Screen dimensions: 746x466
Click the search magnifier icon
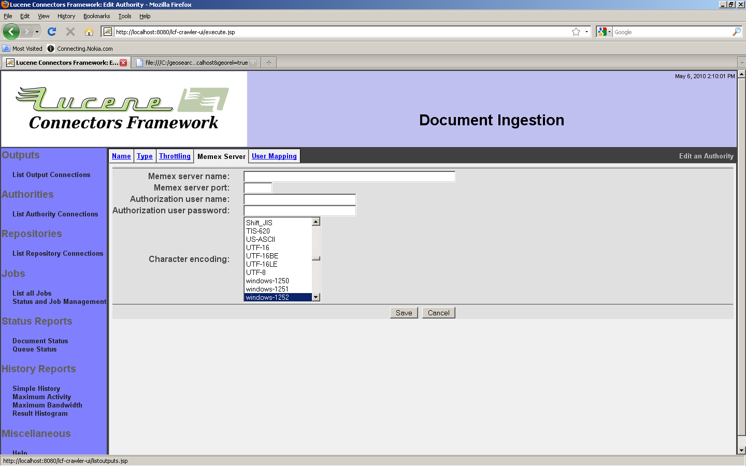coord(736,32)
